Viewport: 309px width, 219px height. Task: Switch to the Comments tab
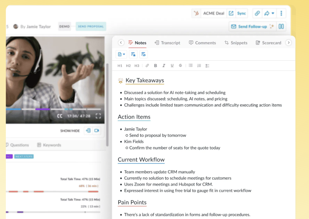click(x=202, y=43)
